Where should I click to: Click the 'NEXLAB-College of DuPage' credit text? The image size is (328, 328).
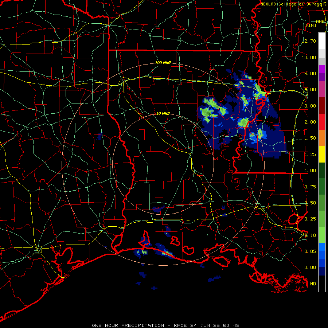click(291, 4)
